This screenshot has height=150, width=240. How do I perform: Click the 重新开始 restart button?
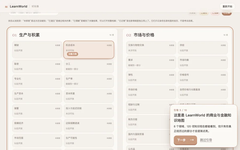pos(227,6)
